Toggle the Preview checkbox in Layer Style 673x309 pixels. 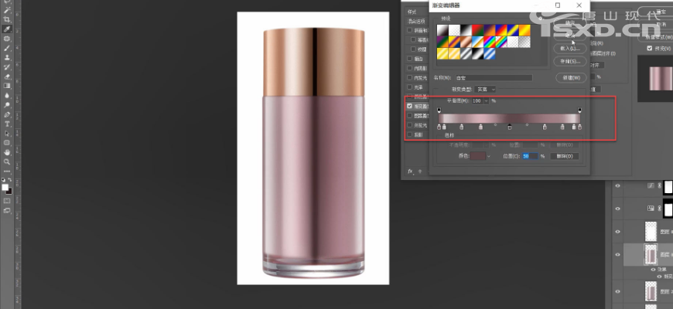tap(651, 48)
